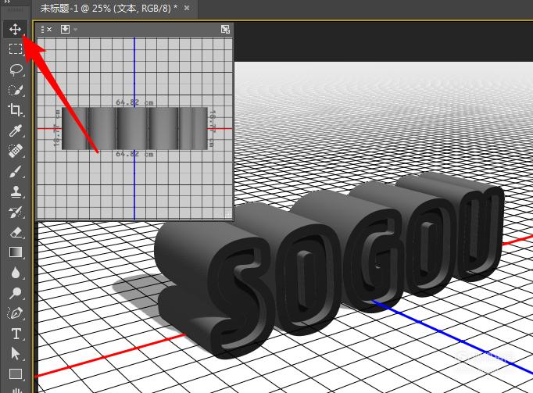Viewport: 533px width, 393px height.
Task: Select the Lasso tool
Action: pos(16,70)
